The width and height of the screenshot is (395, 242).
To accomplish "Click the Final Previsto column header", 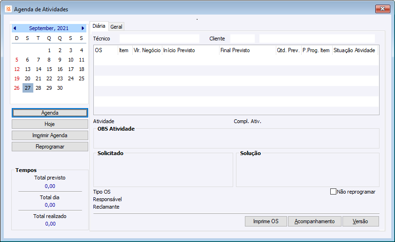I will 248,50.
